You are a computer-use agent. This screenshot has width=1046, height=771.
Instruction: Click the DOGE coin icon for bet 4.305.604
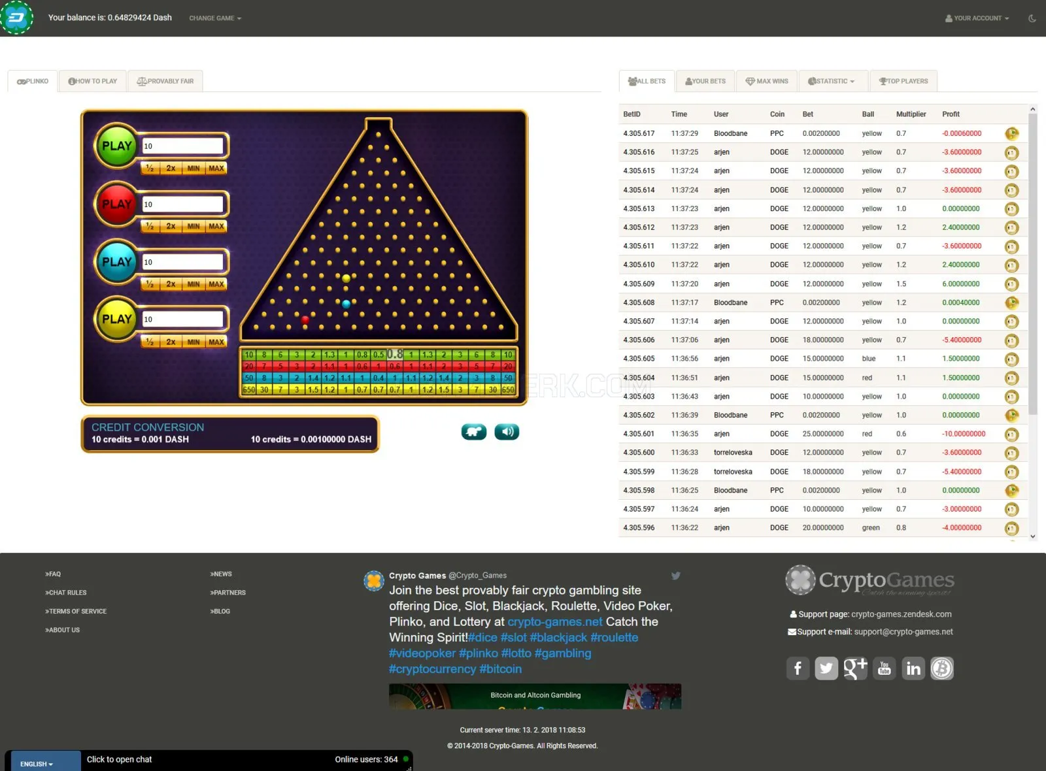click(1012, 378)
